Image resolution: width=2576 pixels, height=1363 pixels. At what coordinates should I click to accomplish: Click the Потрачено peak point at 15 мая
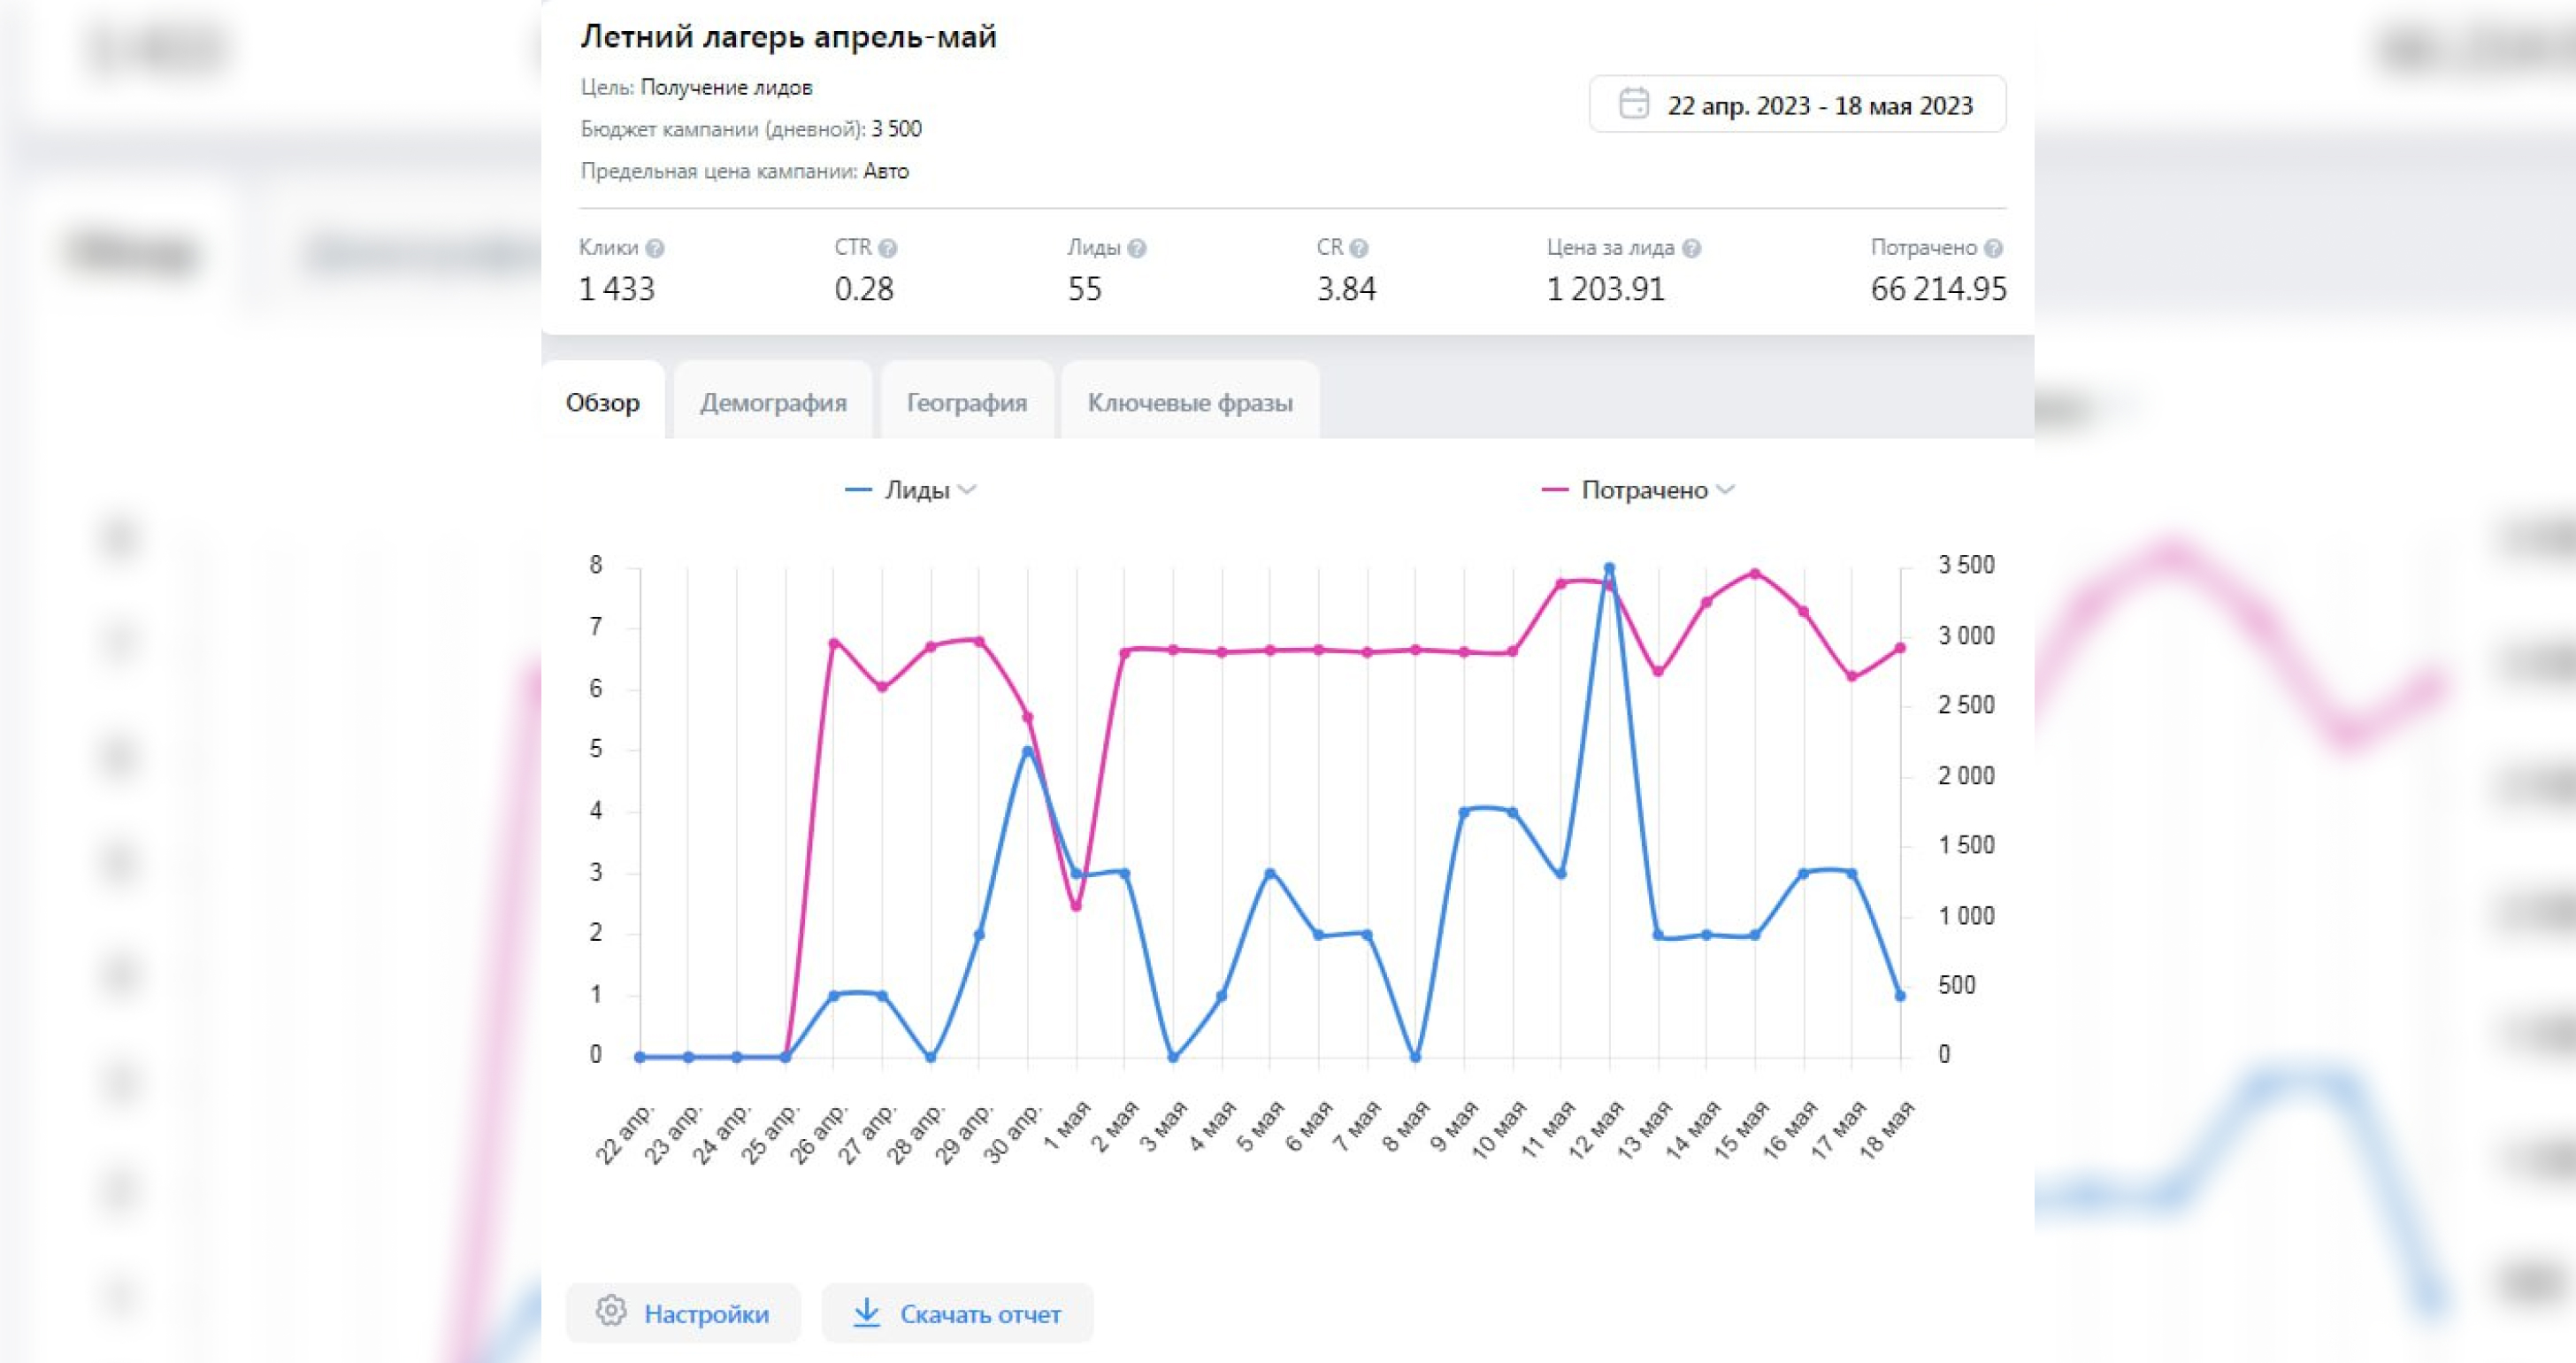click(1755, 574)
